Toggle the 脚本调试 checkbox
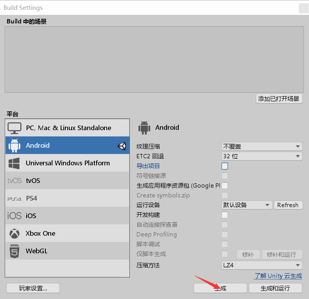Screen dimensions: 309x299 [x=225, y=244]
